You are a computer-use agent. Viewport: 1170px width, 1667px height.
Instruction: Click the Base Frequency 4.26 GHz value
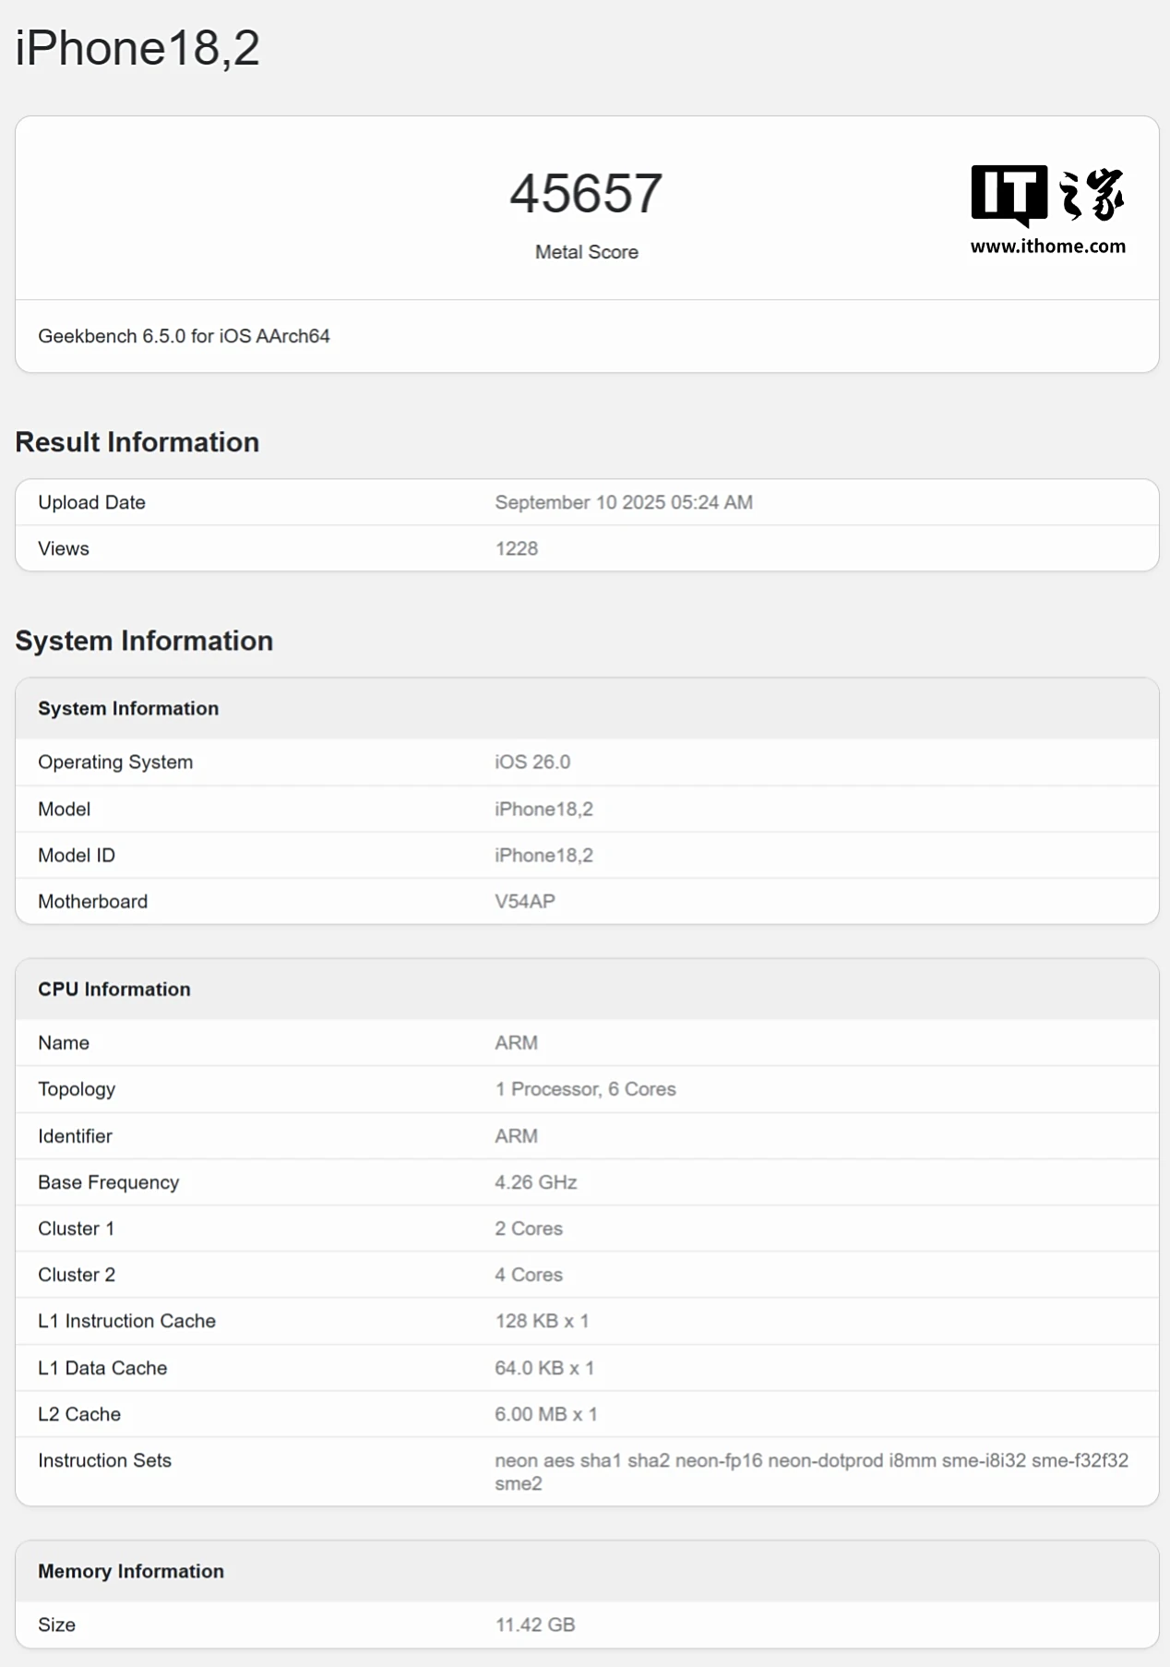click(535, 1182)
